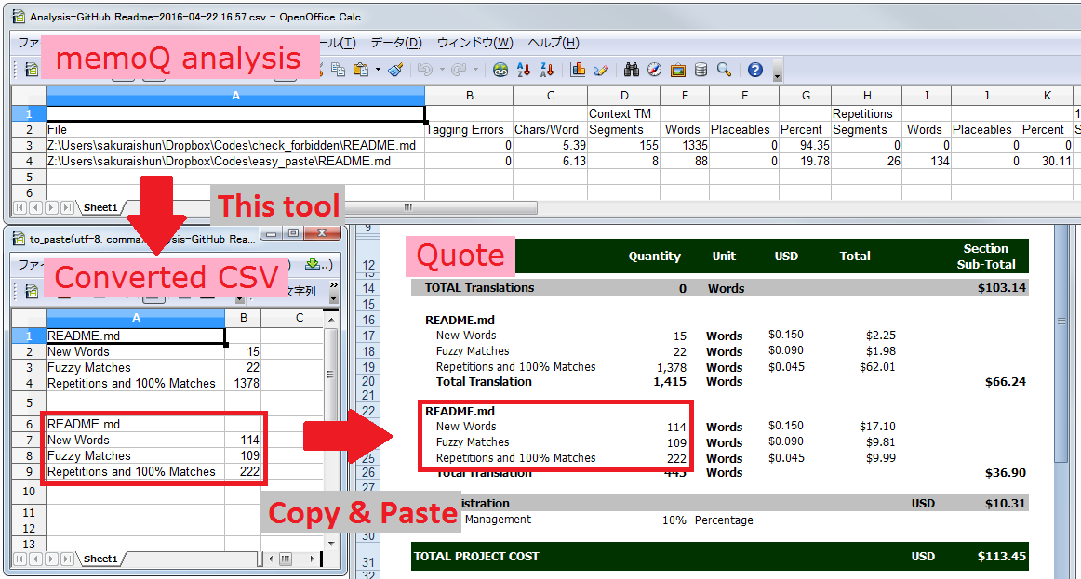Image resolution: width=1081 pixels, height=579 pixels.
Task: Click scroll-down arrow in Converted CSV window
Action: [x=331, y=543]
